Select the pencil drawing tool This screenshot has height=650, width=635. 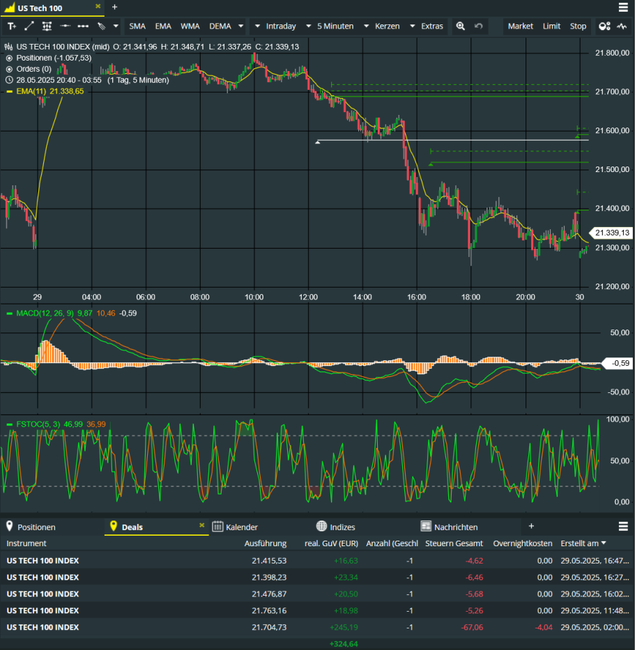(x=101, y=26)
